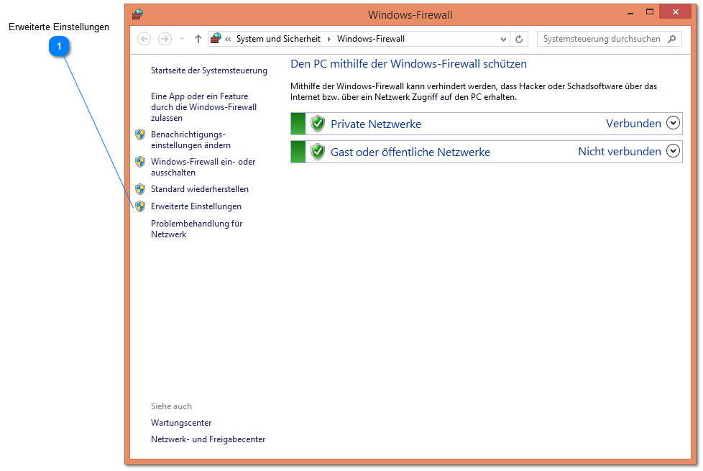Image resolution: width=703 pixels, height=471 pixels.
Task: Click the Windows-Firewall title bar icon
Action: (137, 14)
